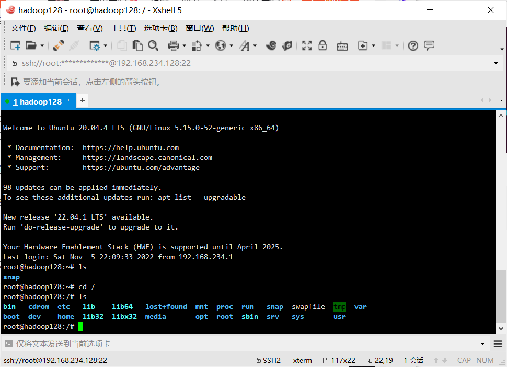Click the highlighted tmp directory name
507x367 pixels.
tap(340, 307)
